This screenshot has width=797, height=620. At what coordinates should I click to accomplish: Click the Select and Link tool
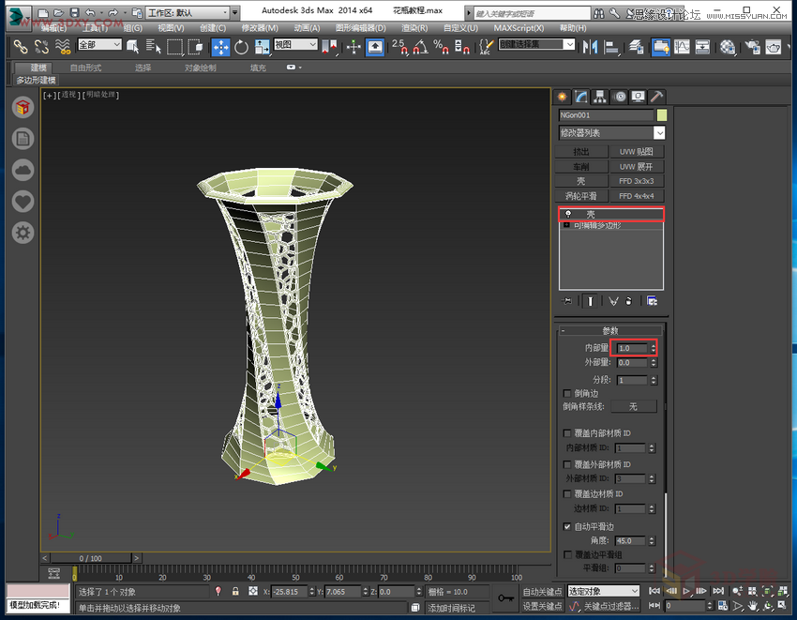[21, 47]
